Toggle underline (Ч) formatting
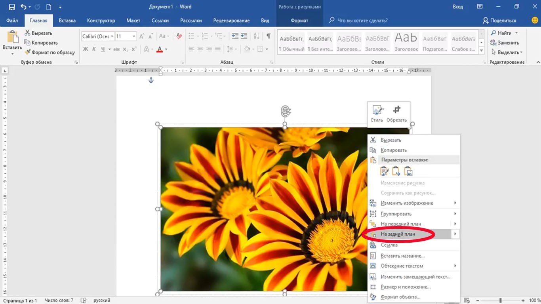This screenshot has height=304, width=541. [x=103, y=49]
